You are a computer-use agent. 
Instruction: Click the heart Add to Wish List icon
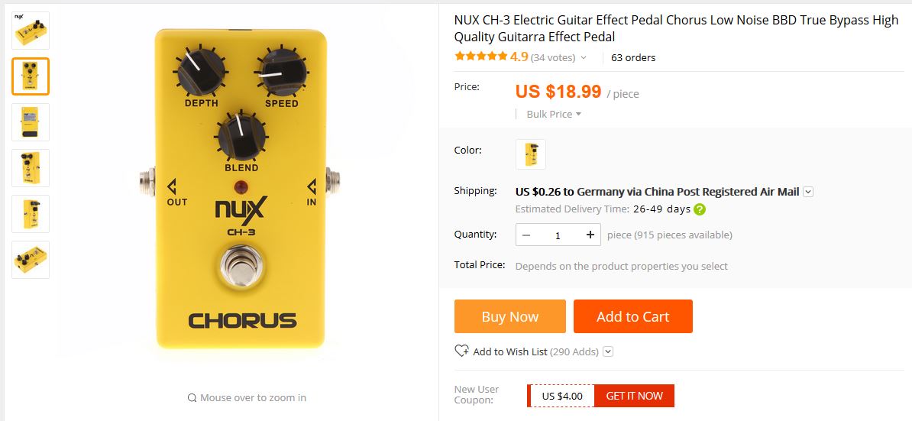pos(462,351)
